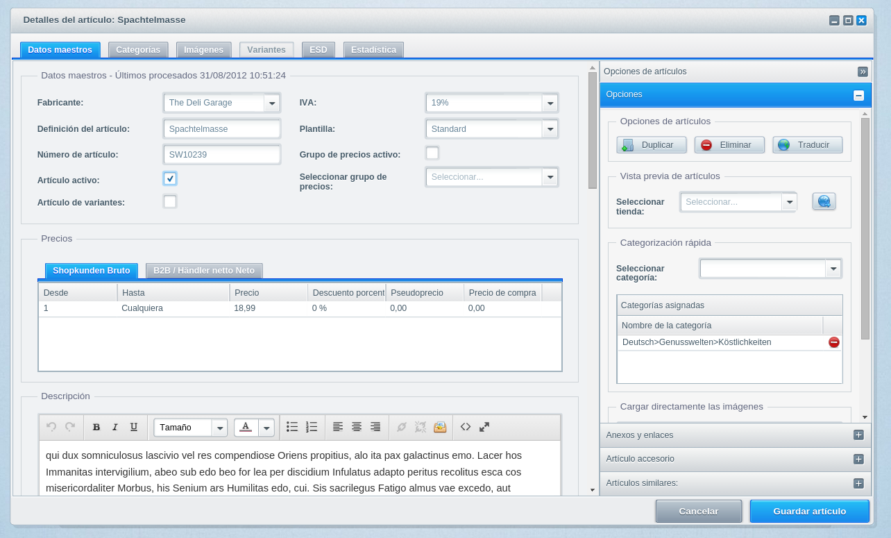Switch to Estadística tab

[373, 50]
